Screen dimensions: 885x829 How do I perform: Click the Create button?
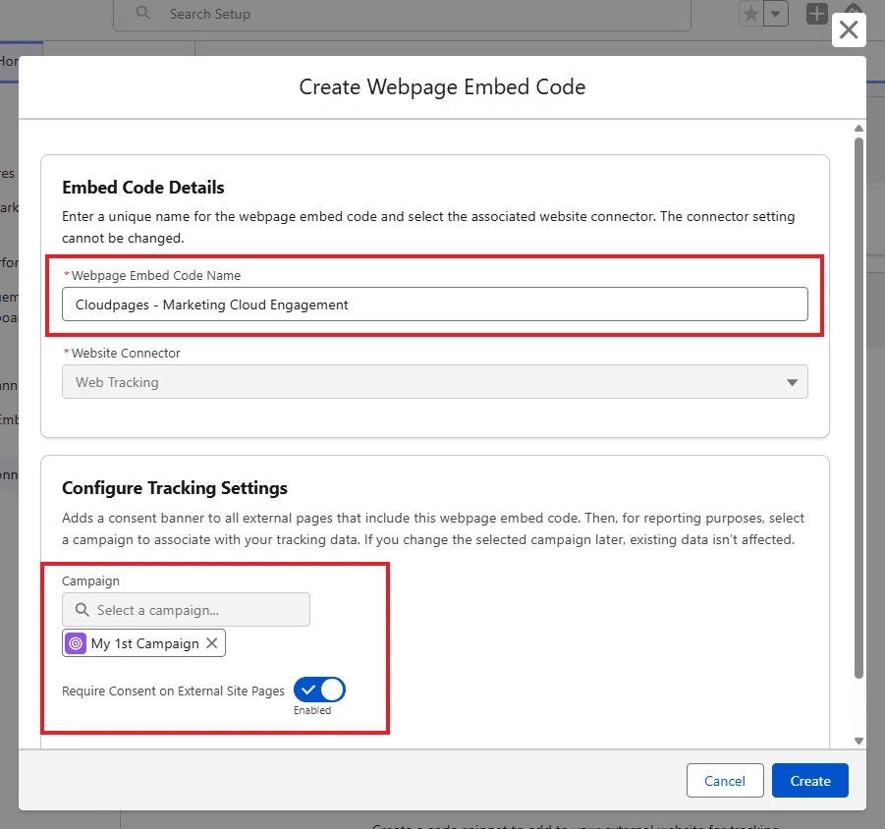click(x=810, y=781)
